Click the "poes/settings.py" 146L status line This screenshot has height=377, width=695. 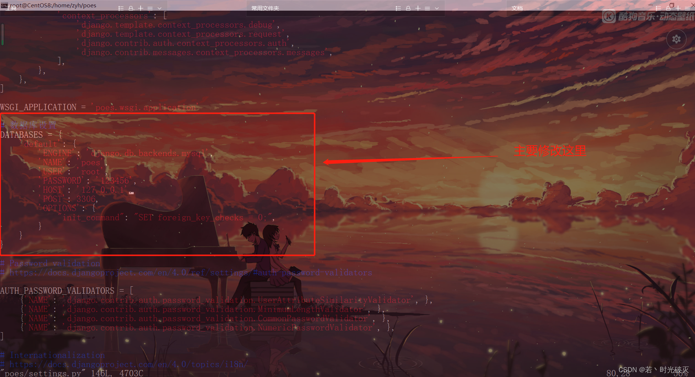point(72,373)
